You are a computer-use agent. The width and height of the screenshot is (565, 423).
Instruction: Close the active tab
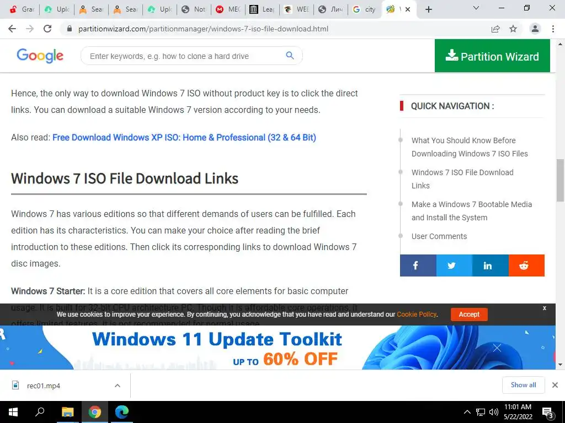point(408,9)
